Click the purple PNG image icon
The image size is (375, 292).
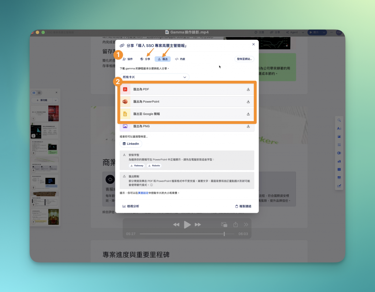(125, 126)
